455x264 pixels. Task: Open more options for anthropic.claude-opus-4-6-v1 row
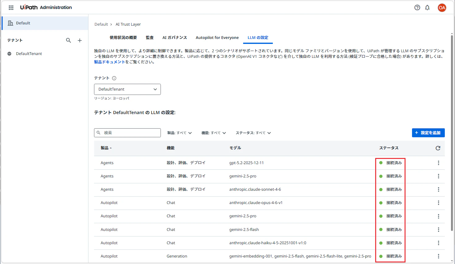click(x=438, y=203)
